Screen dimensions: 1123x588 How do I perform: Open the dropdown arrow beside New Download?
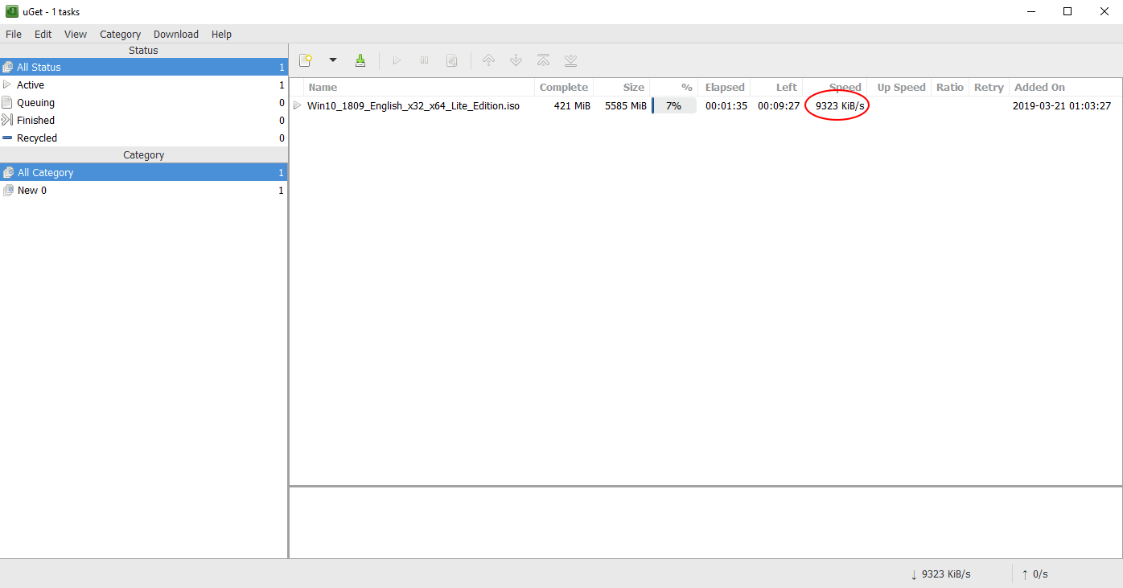[x=332, y=61]
